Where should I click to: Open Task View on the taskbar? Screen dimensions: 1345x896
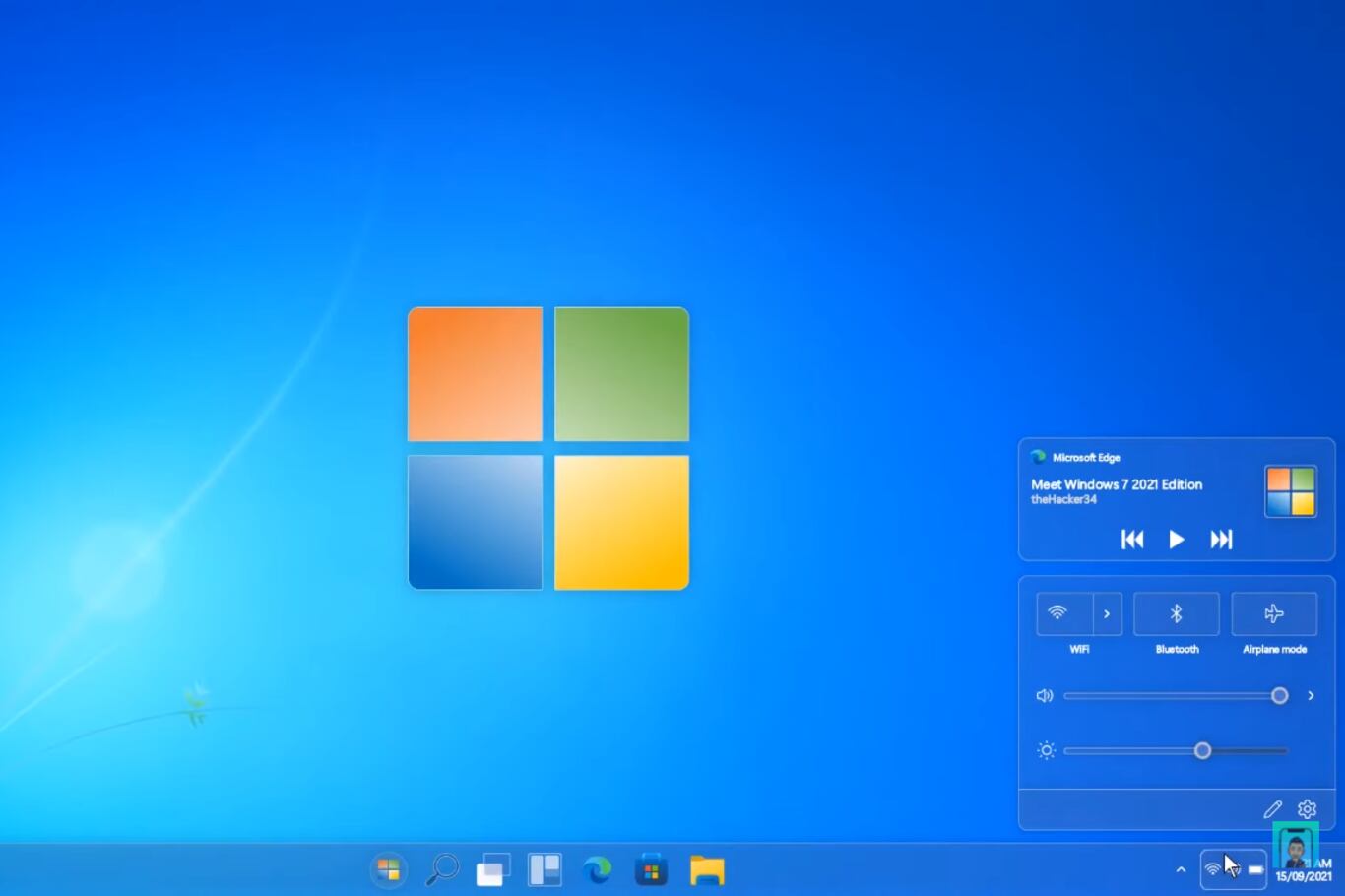pos(493,870)
